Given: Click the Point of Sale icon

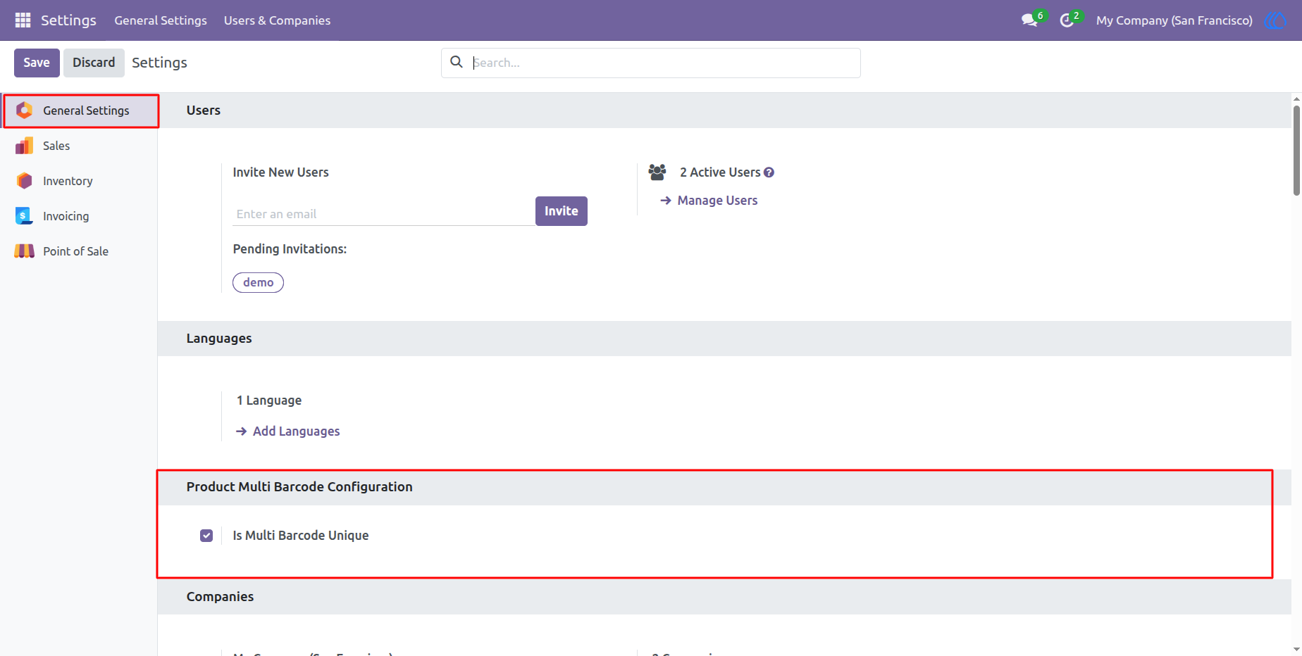Looking at the screenshot, I should (25, 251).
